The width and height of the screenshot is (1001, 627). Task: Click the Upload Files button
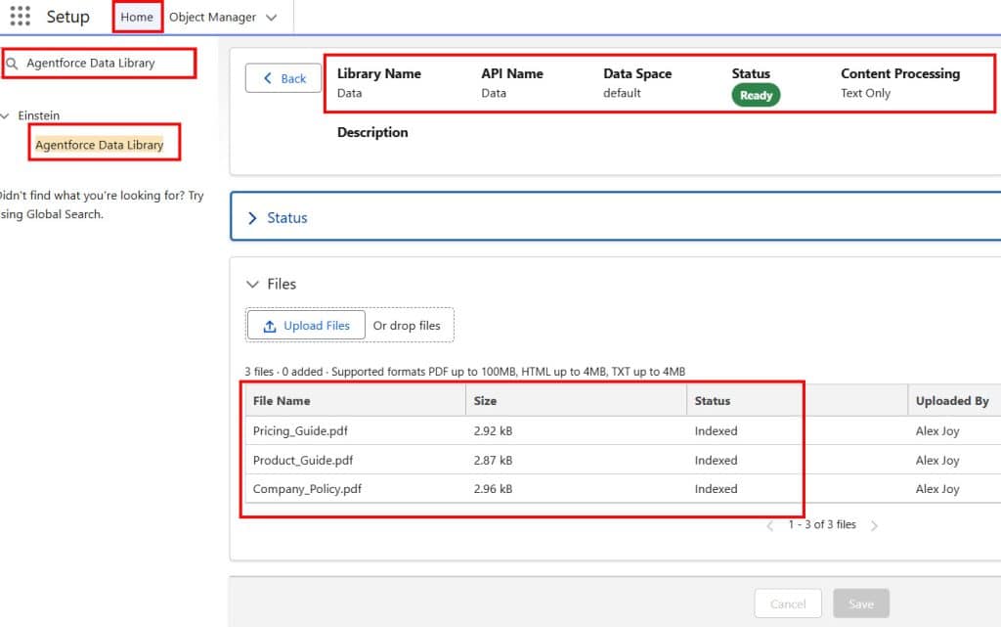point(306,326)
